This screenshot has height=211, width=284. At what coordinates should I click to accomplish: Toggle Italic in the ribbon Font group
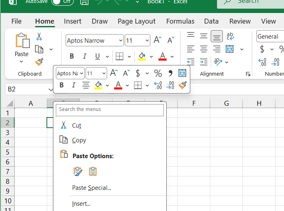[85, 57]
